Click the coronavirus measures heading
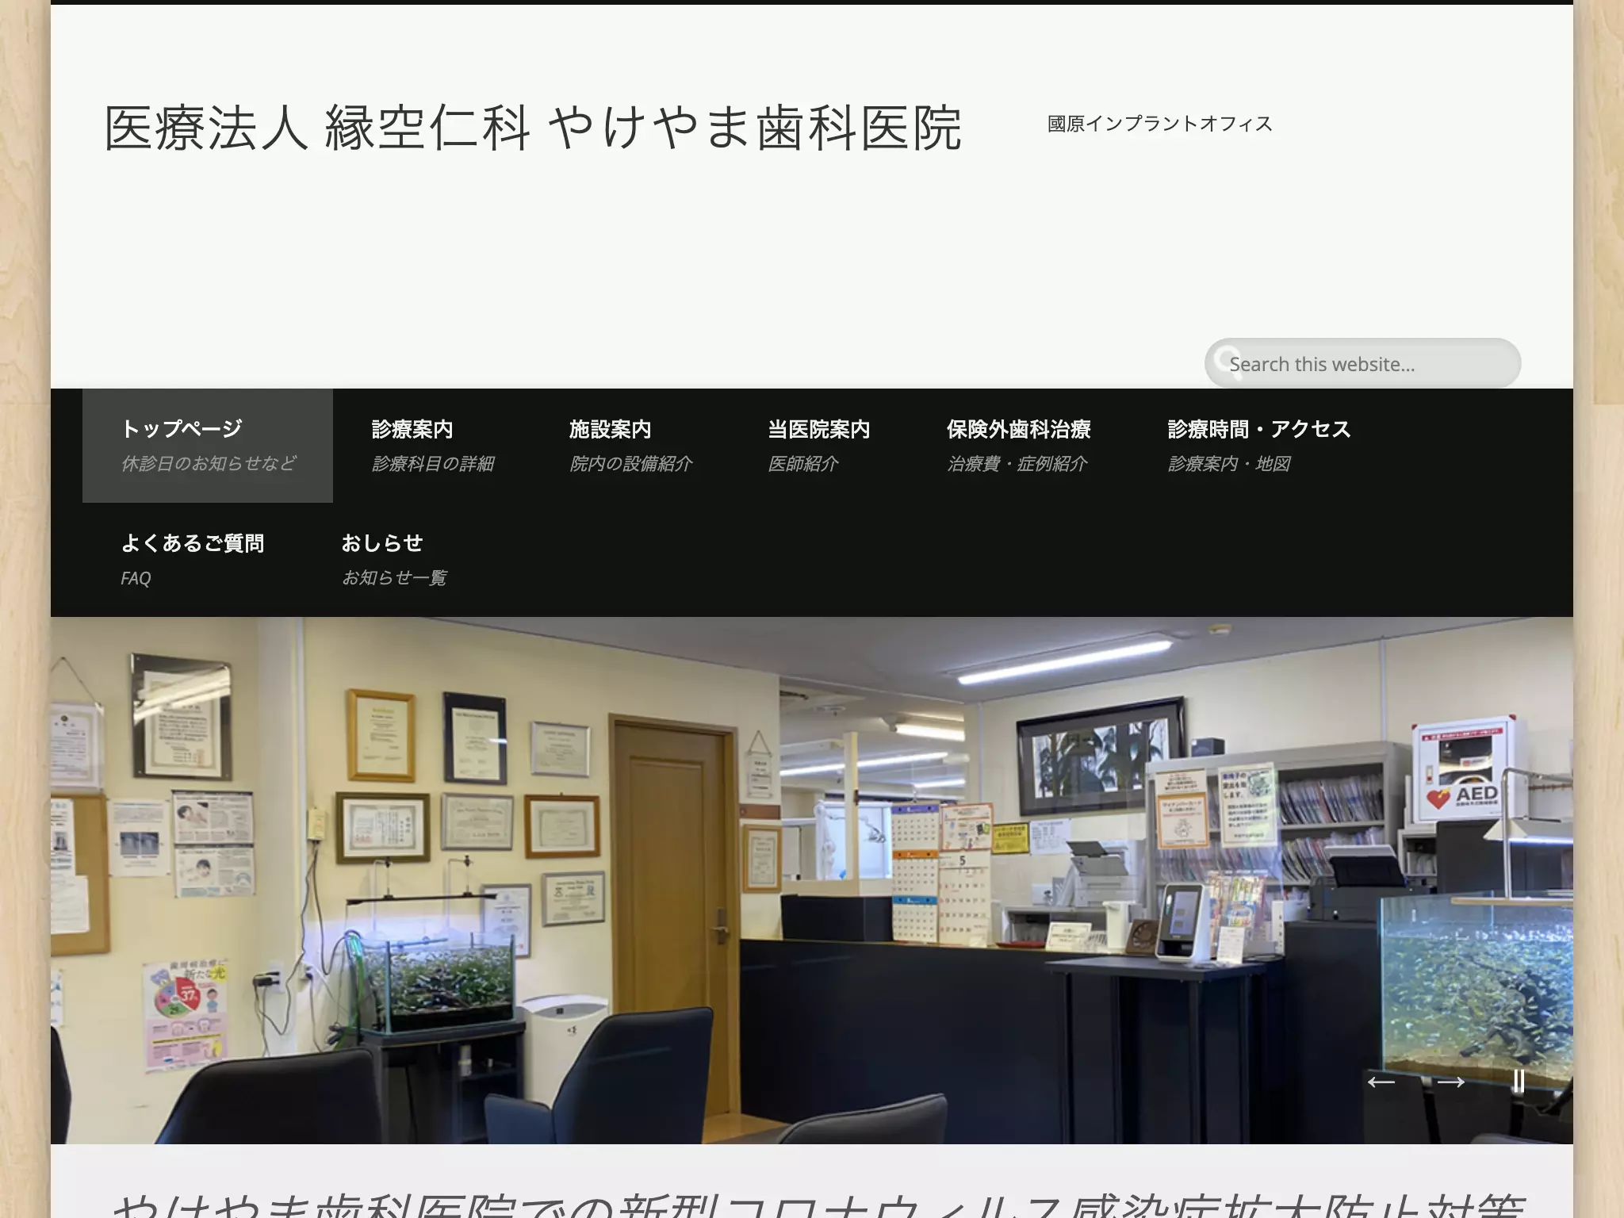The width and height of the screenshot is (1624, 1218). click(x=817, y=1205)
